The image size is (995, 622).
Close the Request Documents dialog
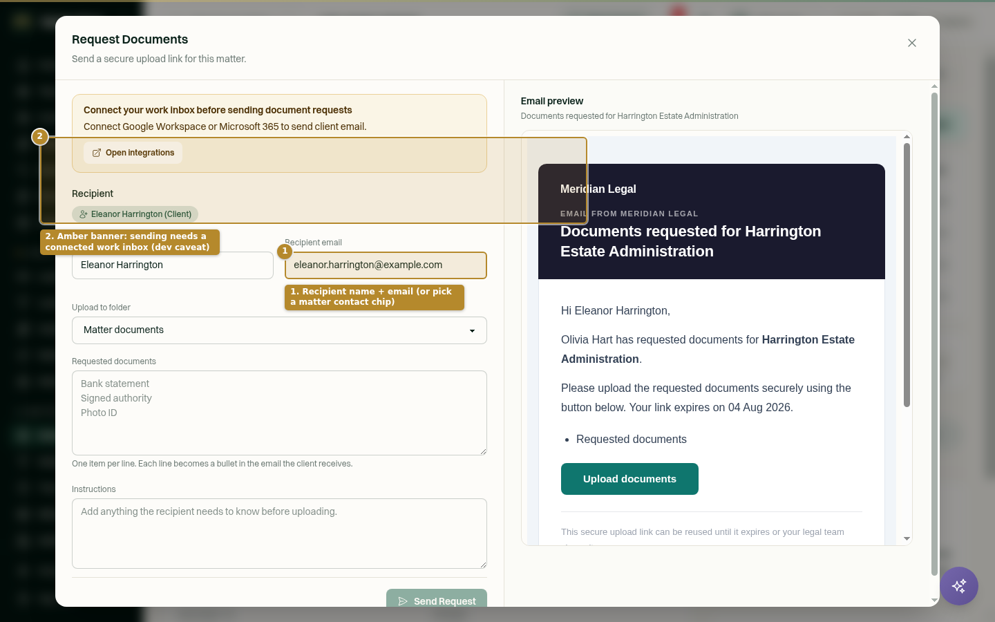click(912, 43)
